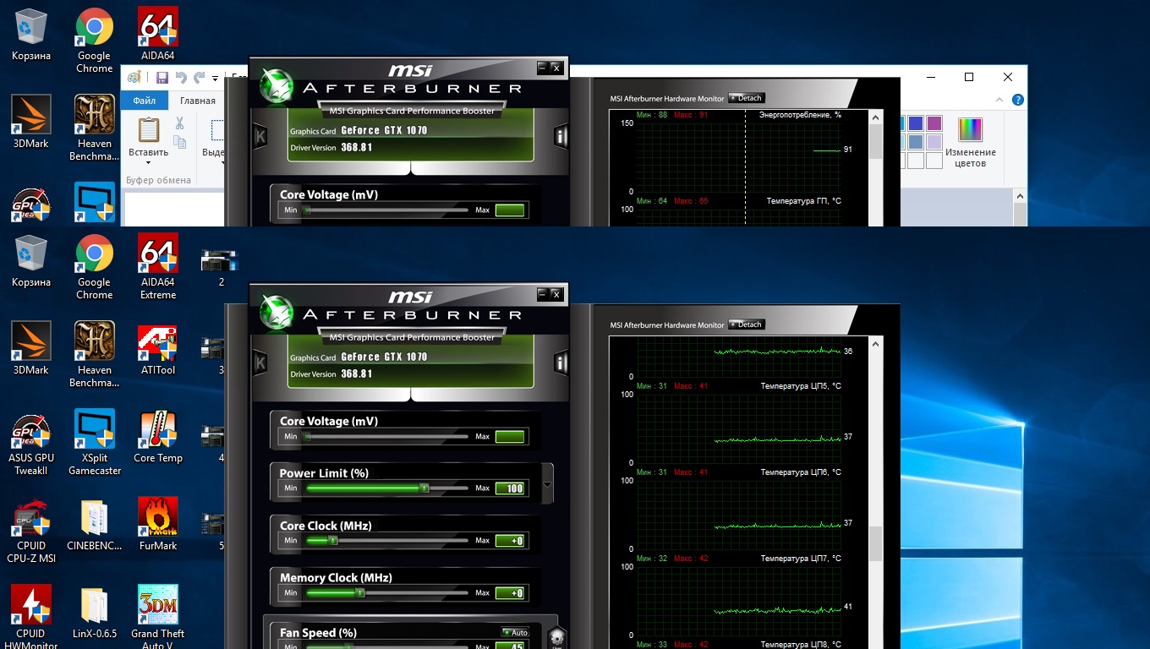
Task: Click the info 'i' tab below Power Limit's window header
Action: [x=561, y=363]
